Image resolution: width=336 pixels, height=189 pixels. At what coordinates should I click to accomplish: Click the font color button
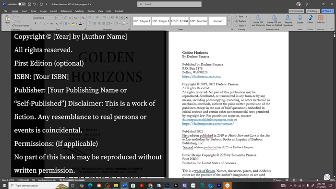point(81,24)
